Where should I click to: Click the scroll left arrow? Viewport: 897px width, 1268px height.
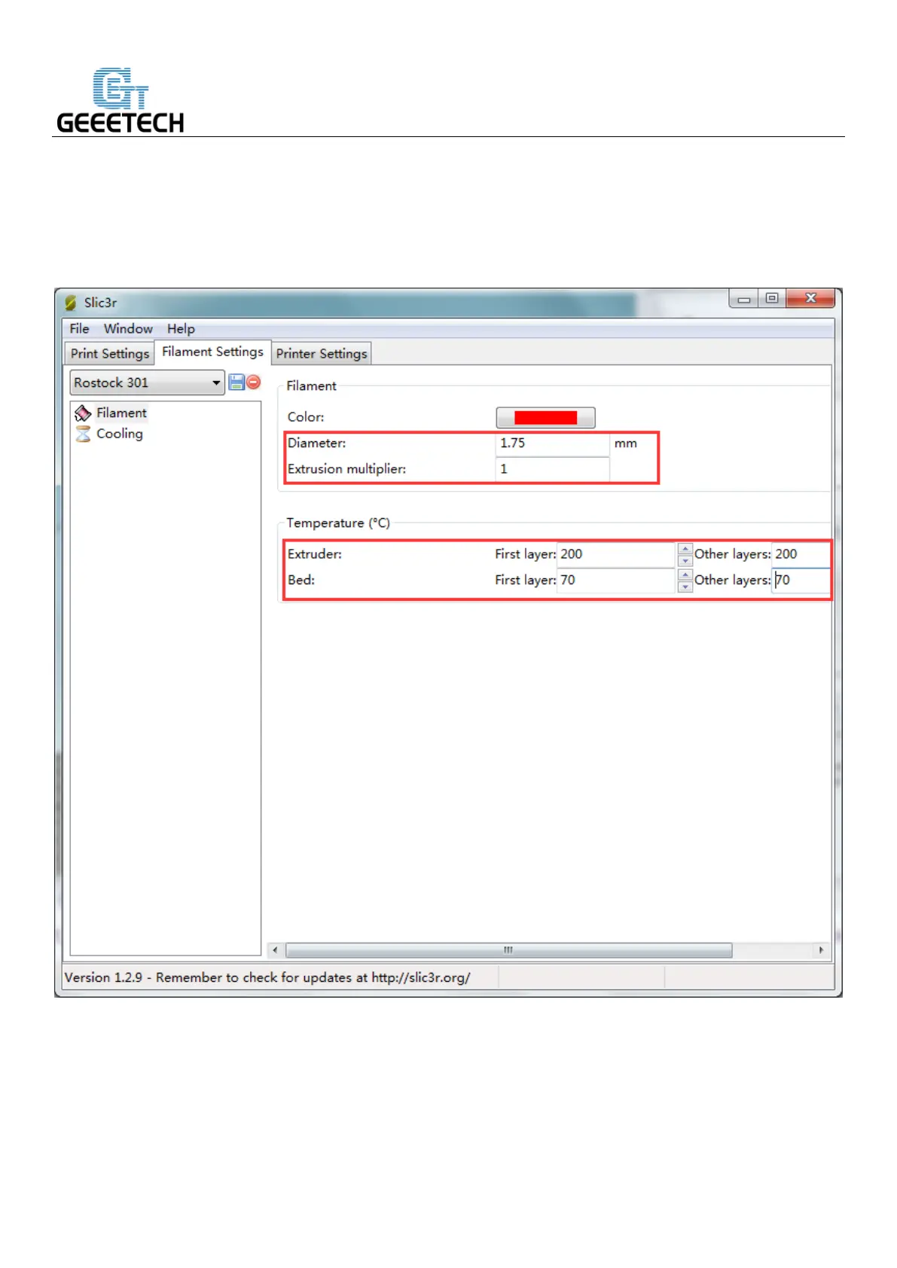275,950
